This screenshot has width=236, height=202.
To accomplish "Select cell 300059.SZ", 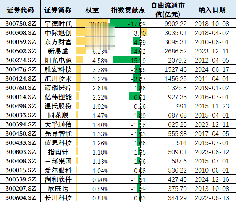I will point(21,42).
